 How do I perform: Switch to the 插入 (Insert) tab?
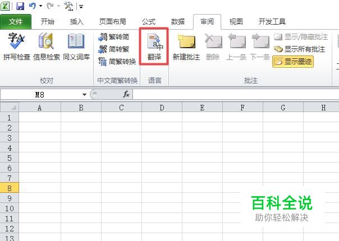pyautogui.click(x=76, y=22)
